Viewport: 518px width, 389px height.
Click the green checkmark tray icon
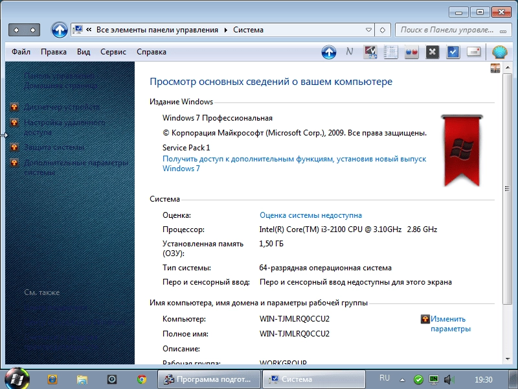[x=418, y=379]
